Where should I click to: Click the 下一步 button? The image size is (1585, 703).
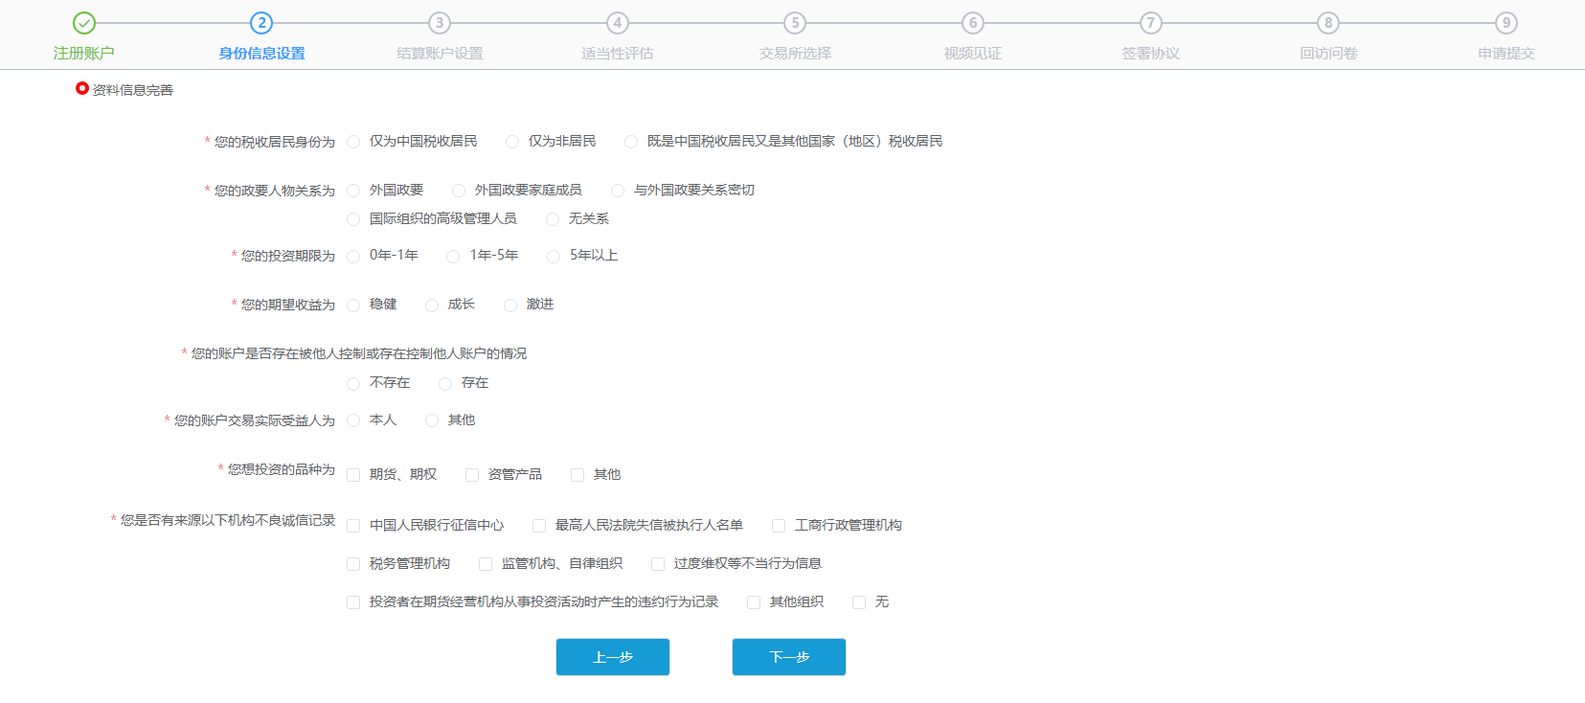click(789, 657)
